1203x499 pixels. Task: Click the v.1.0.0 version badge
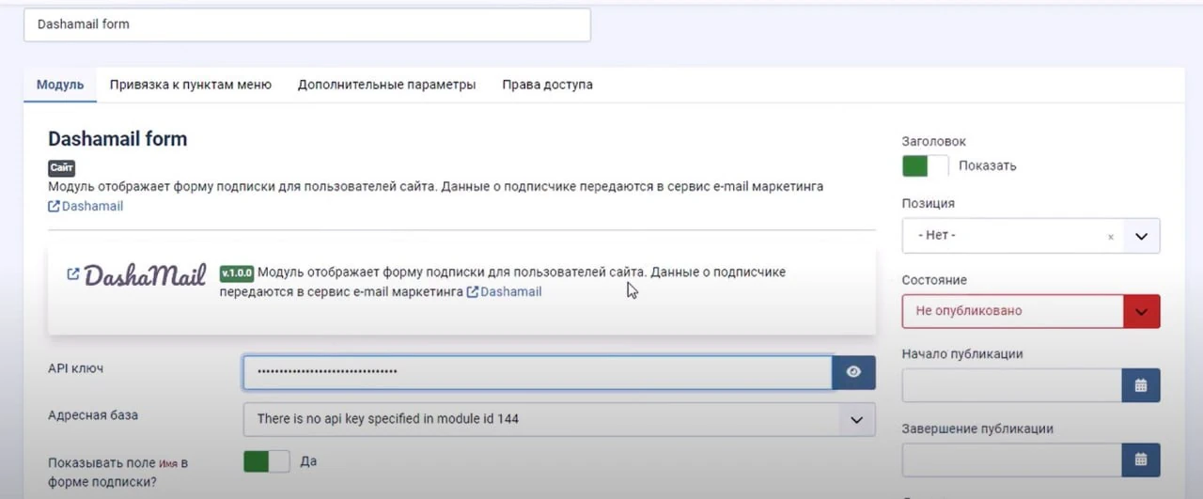(237, 273)
